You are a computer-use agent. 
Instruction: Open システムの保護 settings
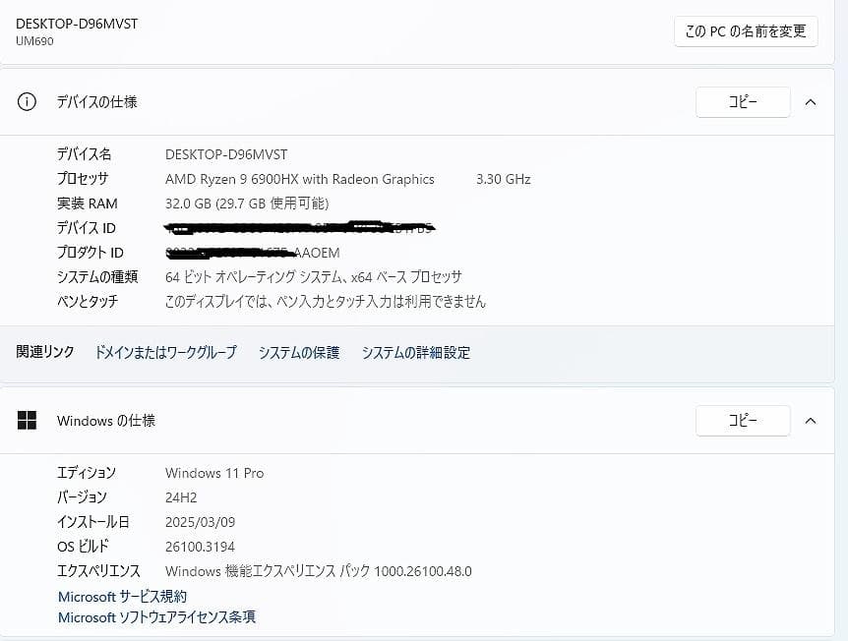click(x=298, y=352)
